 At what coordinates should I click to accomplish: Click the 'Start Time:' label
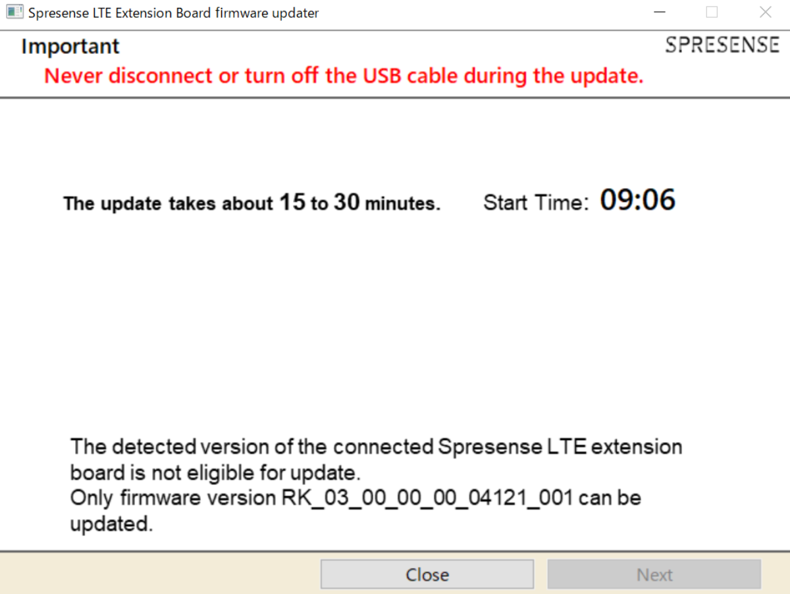(x=536, y=203)
